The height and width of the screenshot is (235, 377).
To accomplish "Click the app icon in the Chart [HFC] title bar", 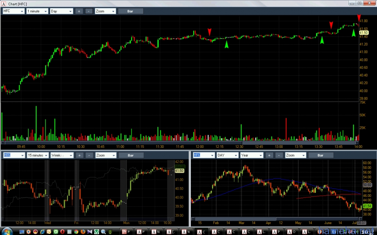I will (x=4, y=4).
